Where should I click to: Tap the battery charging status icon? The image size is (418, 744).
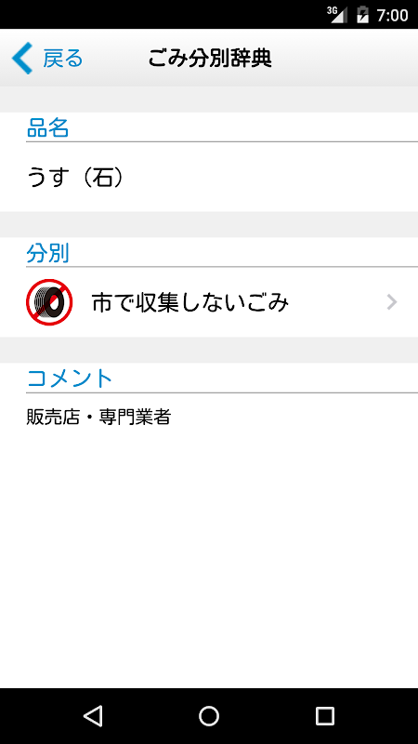click(x=362, y=15)
